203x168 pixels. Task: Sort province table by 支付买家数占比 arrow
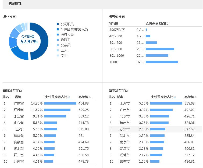point(69,97)
